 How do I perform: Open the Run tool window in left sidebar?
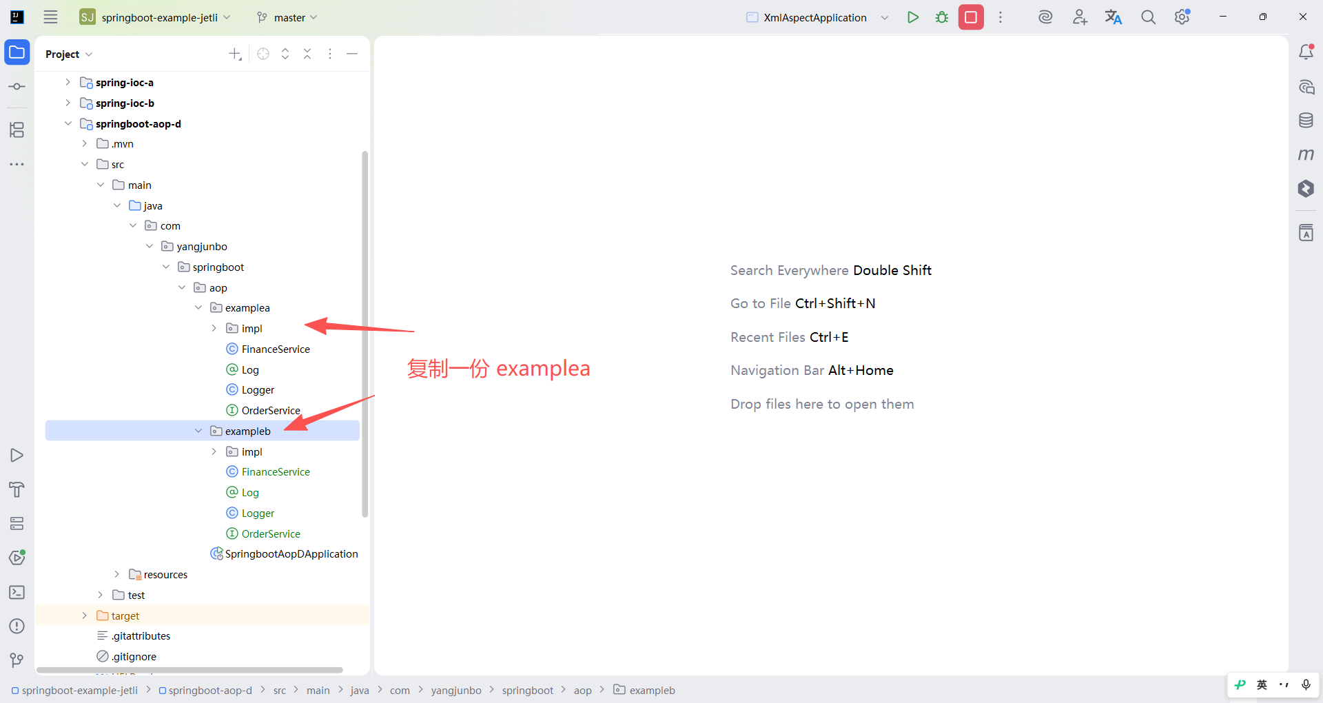[17, 456]
